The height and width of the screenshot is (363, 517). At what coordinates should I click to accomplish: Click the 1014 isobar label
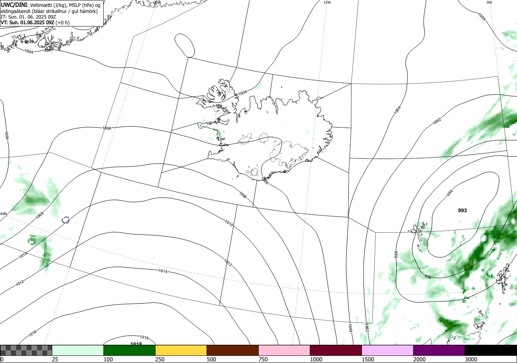tap(163, 271)
